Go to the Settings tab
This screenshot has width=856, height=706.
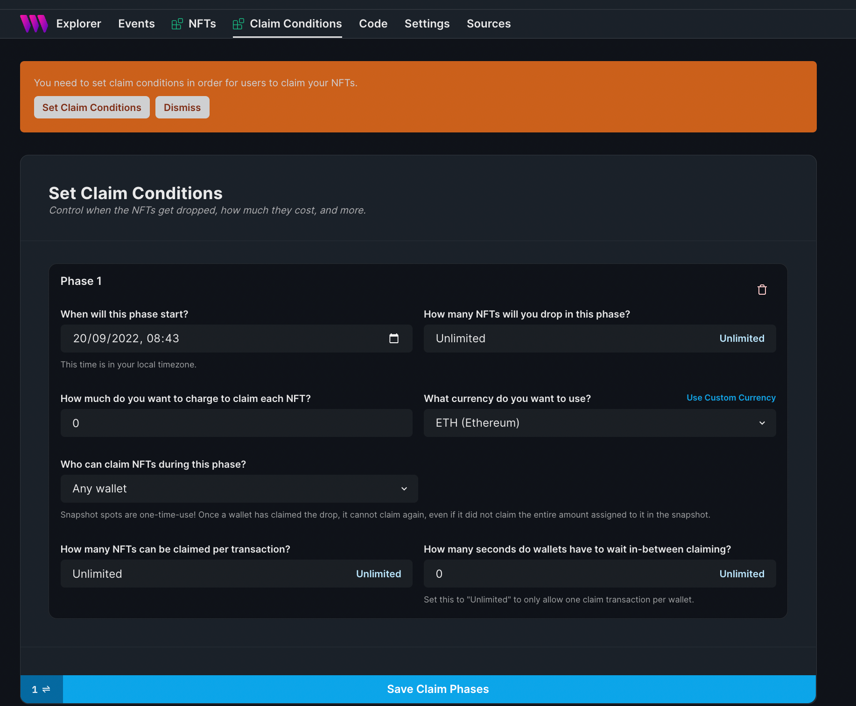[x=427, y=24]
